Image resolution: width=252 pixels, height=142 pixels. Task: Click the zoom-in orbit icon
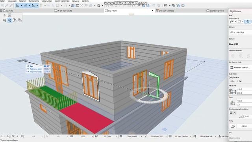click(5, 20)
